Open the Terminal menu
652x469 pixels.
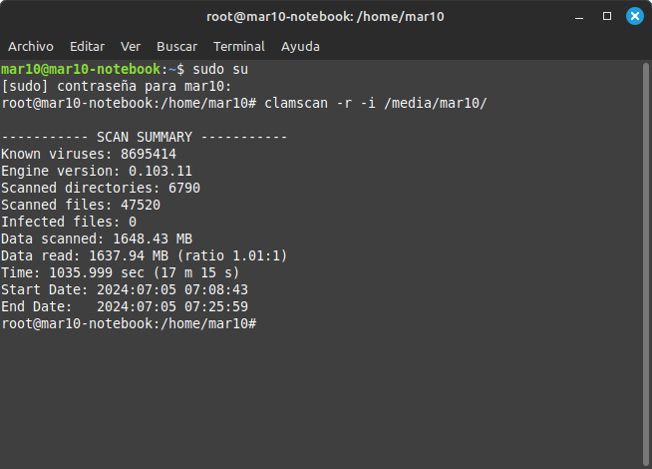click(239, 46)
